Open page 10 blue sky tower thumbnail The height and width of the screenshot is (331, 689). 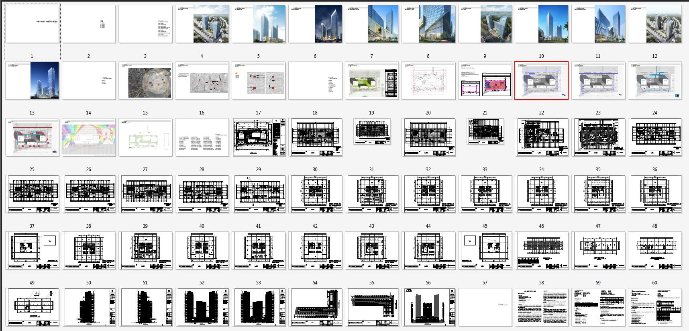(542, 24)
